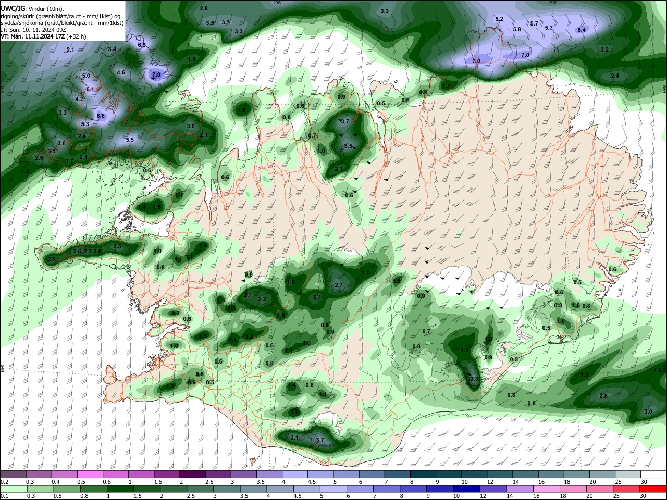This screenshot has width=667, height=500.
Task: Click the 5.5 value on the map
Action: (130, 140)
